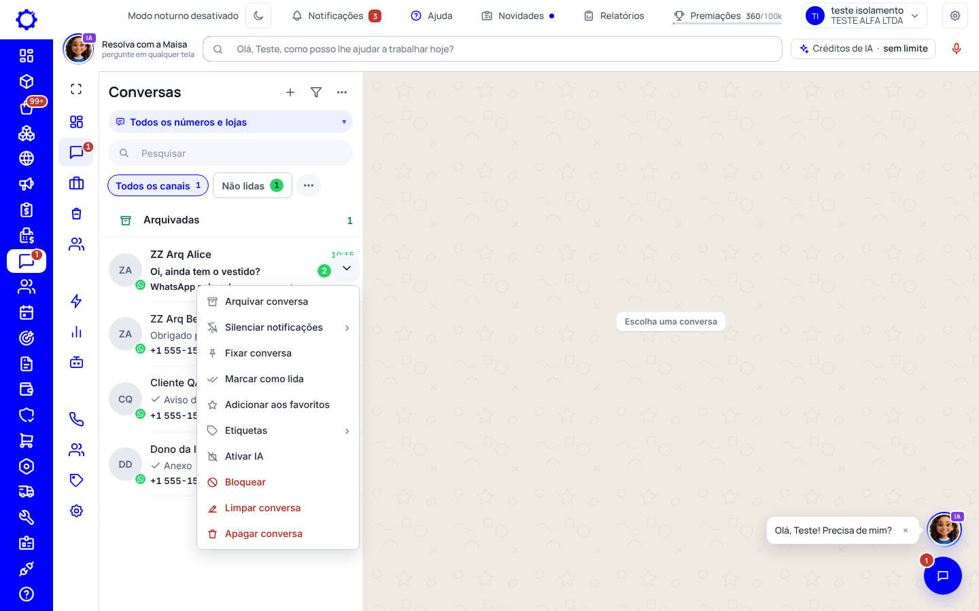
Task: Open lightning bolt automation icon
Action: [x=76, y=301]
